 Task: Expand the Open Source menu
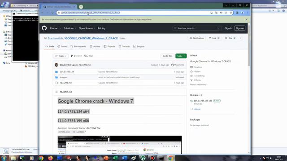(87, 28)
